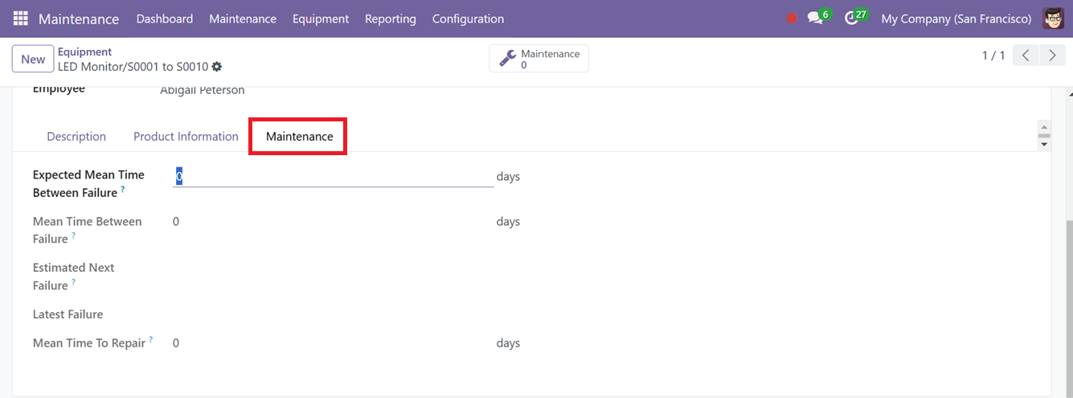This screenshot has width=1073, height=398.
Task: Open the apps grid menu icon
Action: (20, 18)
